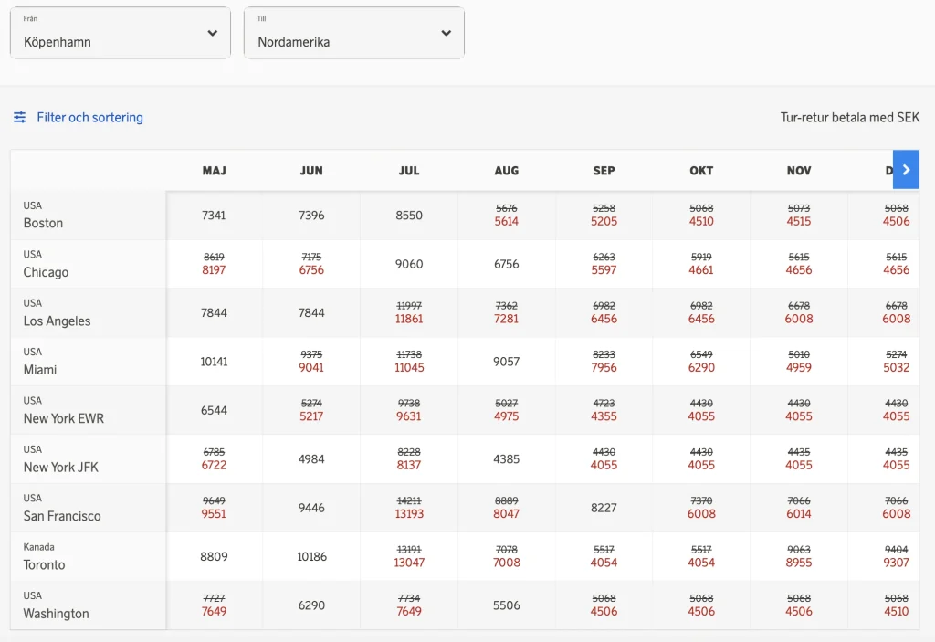Screen dimensions: 935x642
Task: Choose Toronto May price 8809
Action: click(x=214, y=557)
